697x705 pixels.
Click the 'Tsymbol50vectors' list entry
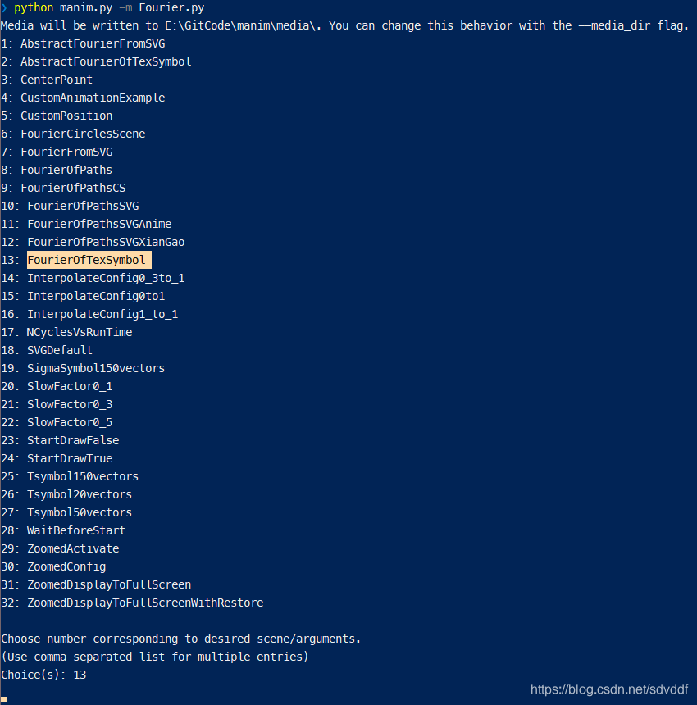80,512
